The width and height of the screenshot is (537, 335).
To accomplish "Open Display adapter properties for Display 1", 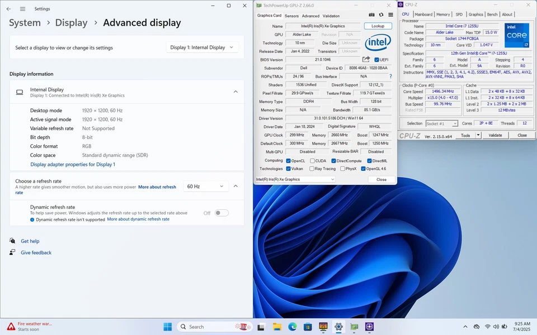I will coord(73,164).
